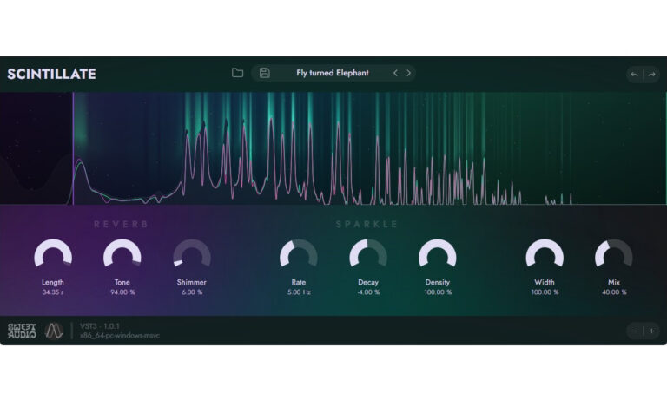Click the SPARKLE section heading

(x=367, y=224)
